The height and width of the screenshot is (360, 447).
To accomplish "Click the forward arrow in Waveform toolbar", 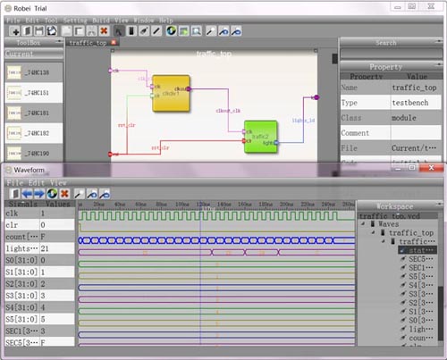I will click(x=39, y=194).
